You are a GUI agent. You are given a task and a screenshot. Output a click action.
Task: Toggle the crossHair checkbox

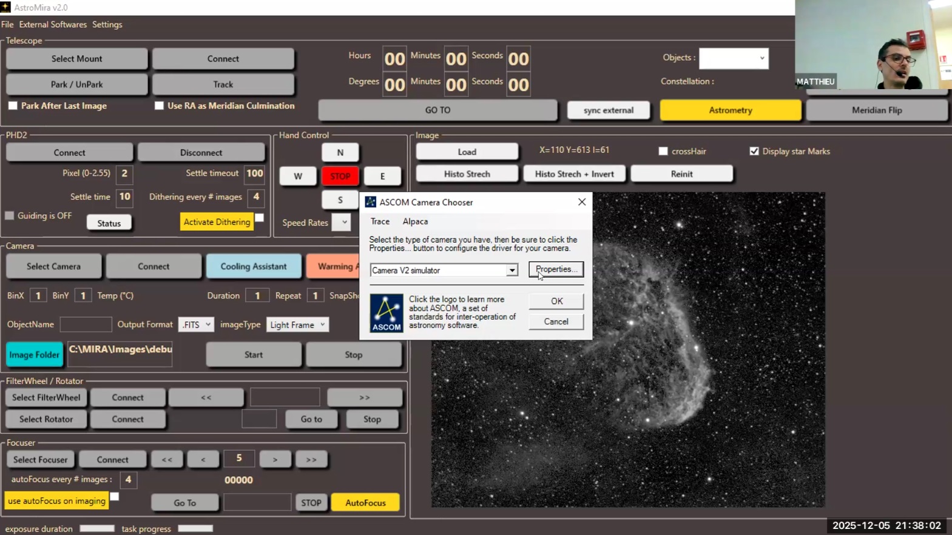(663, 151)
